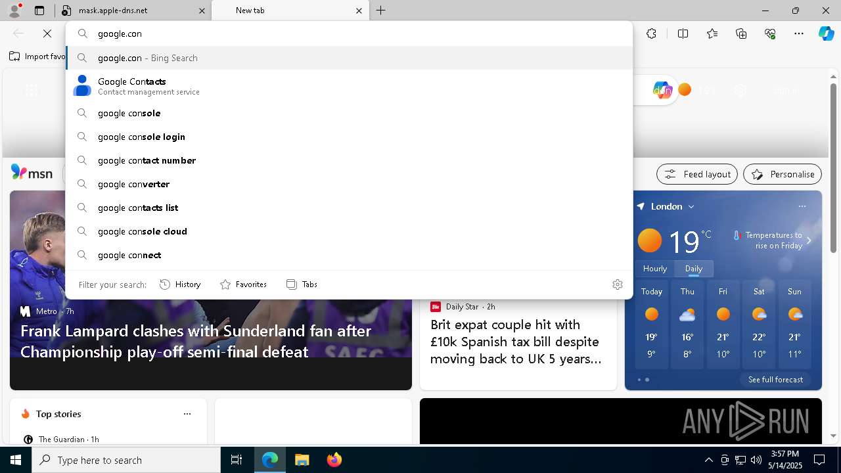Show hidden tray icons chevron
Viewport: 841px width, 473px height.
tap(708, 460)
